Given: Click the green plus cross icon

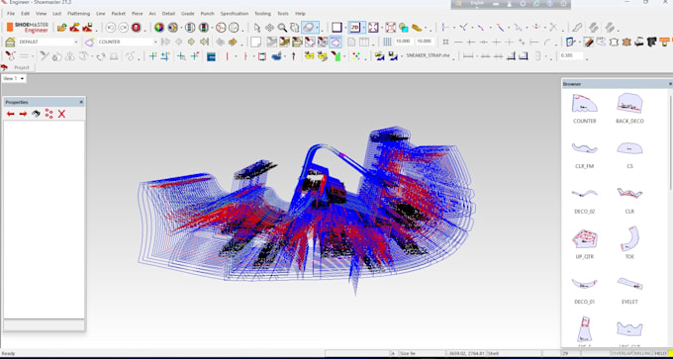Looking at the screenshot, I should (152, 56).
